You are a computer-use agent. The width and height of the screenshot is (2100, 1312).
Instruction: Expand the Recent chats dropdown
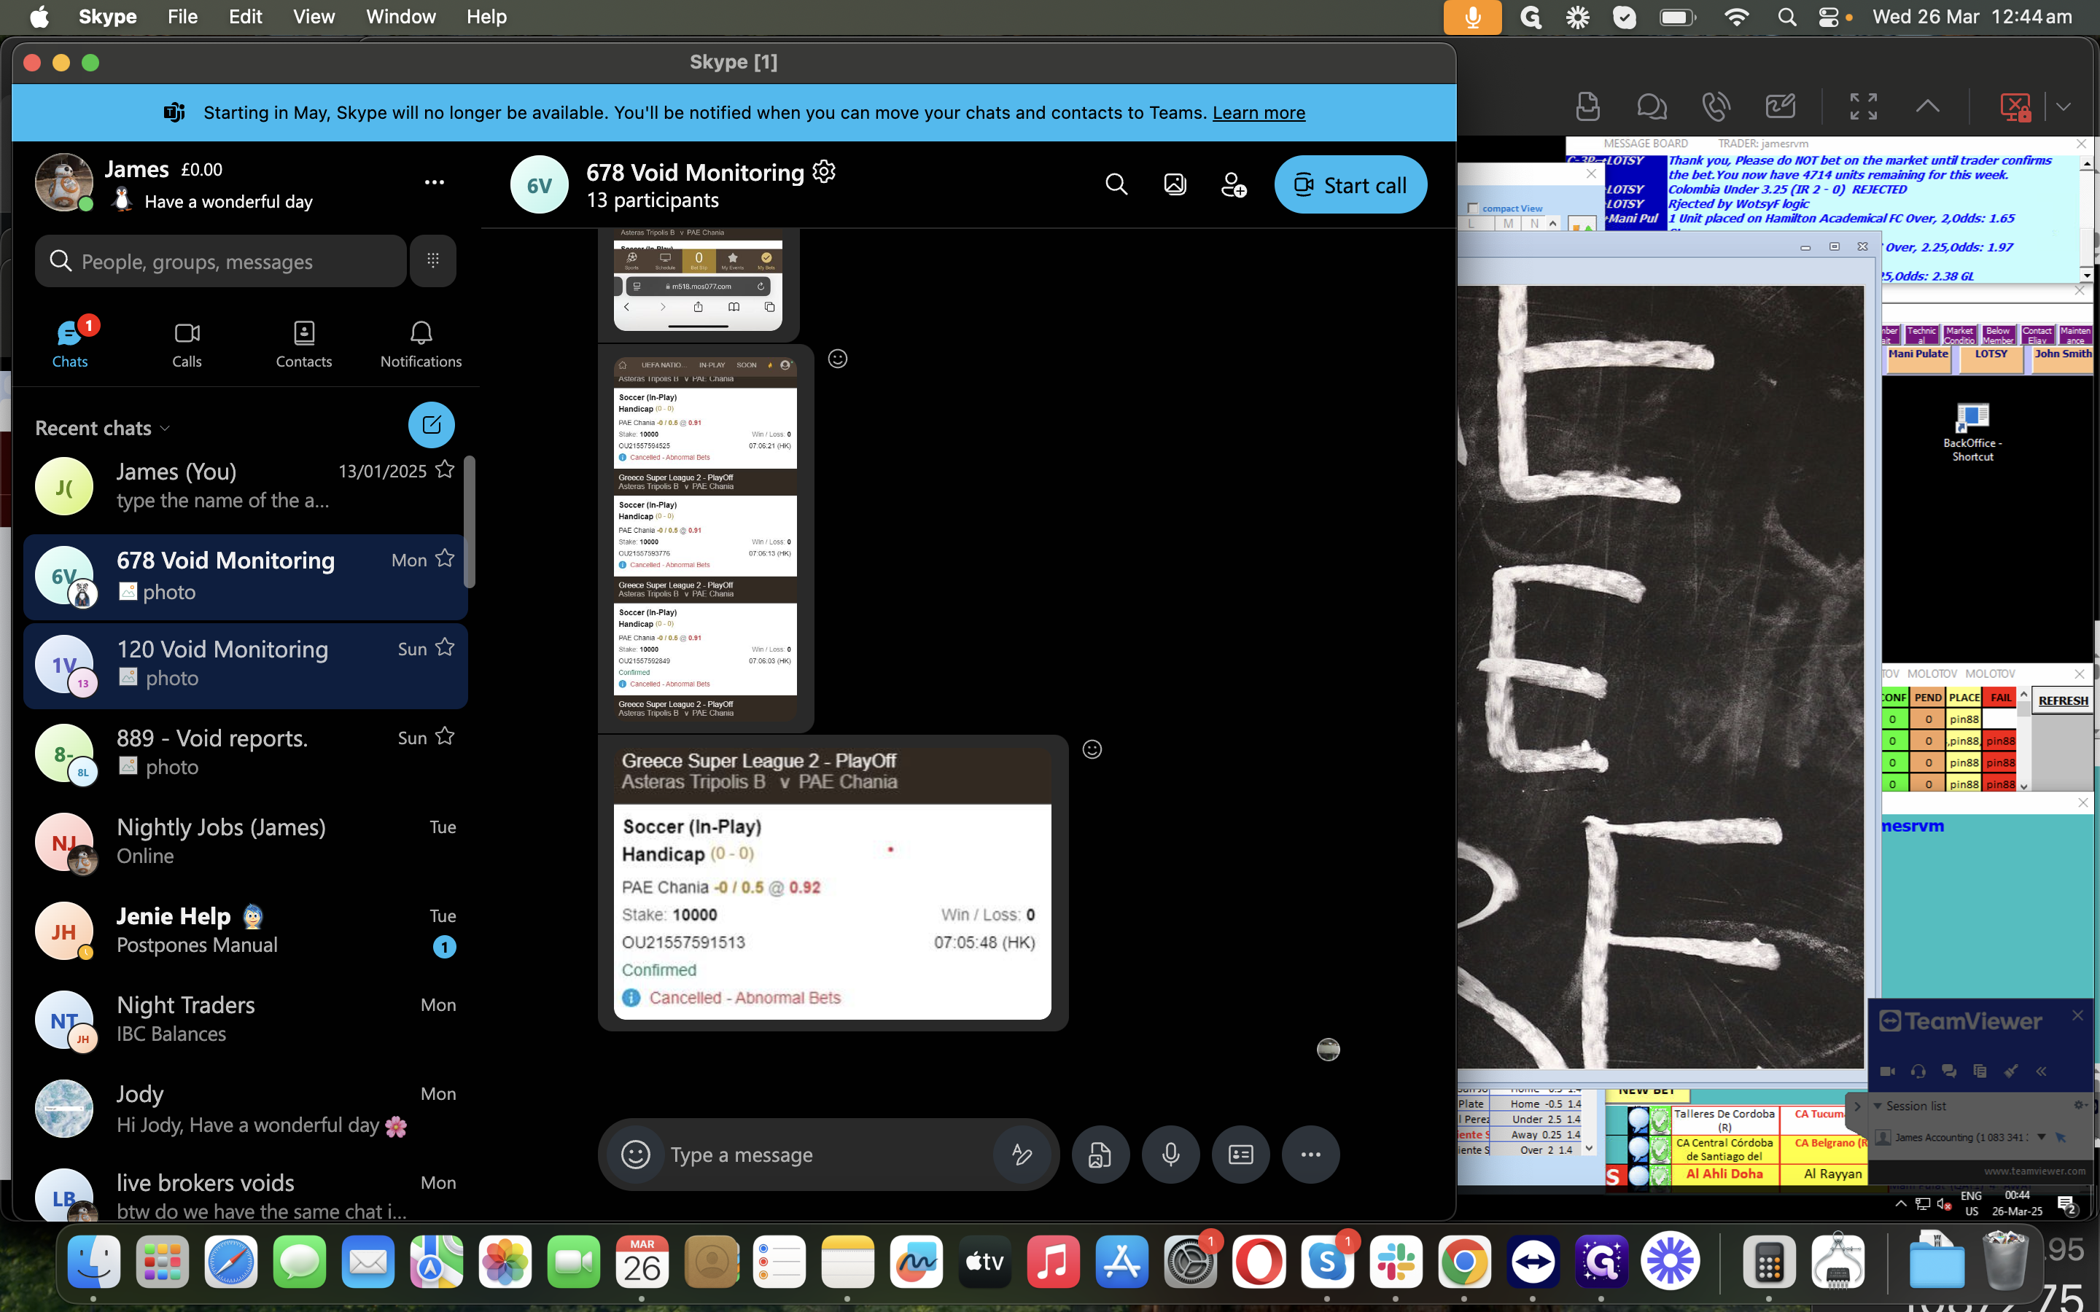click(165, 429)
